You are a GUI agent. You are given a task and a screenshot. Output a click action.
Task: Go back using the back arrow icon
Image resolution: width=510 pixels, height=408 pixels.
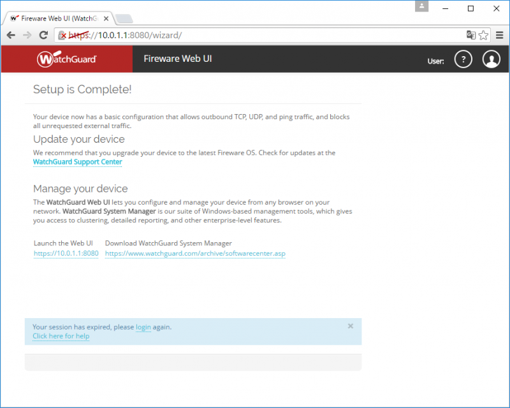coord(11,35)
